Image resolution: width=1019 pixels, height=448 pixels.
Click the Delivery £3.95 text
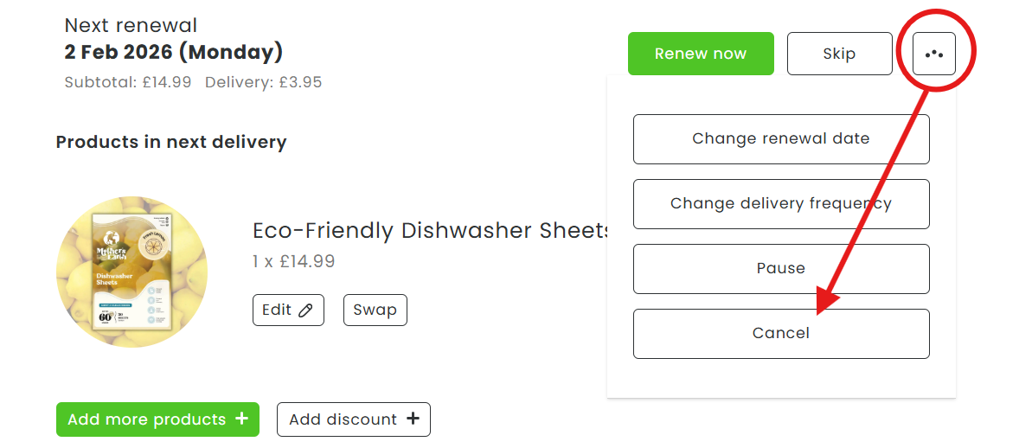[x=263, y=83]
